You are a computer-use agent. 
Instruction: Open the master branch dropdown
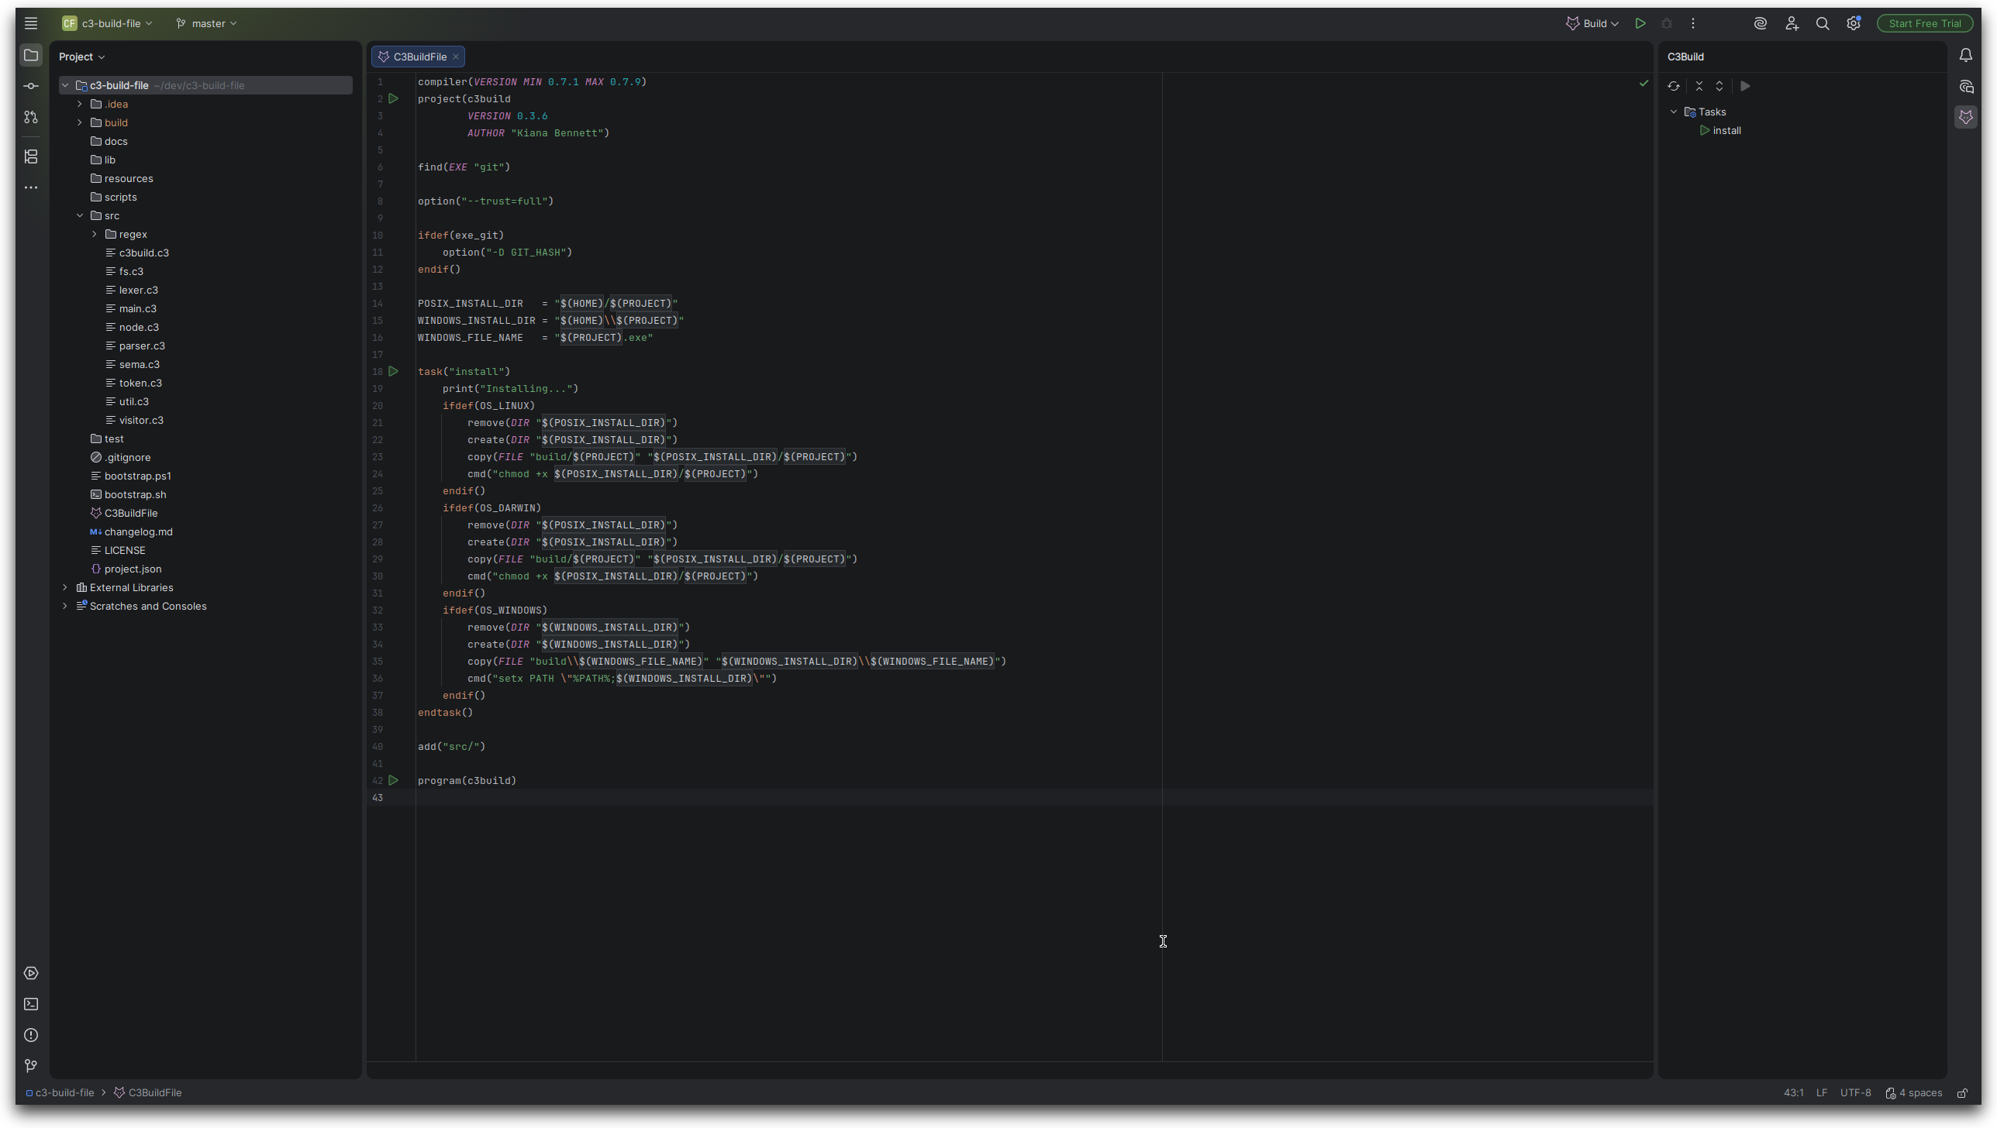207,23
